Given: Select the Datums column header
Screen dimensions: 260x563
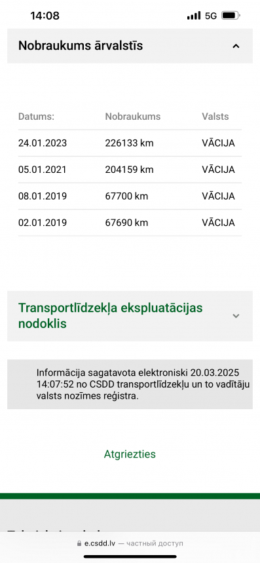Looking at the screenshot, I should [x=36, y=117].
